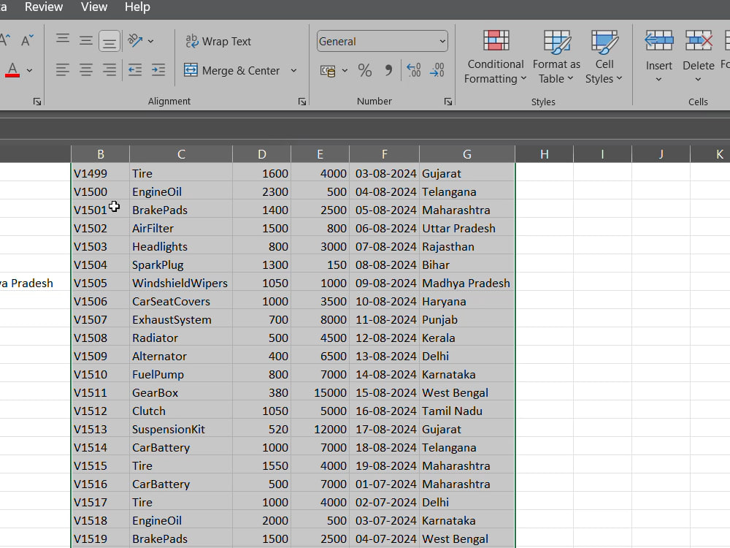This screenshot has height=548, width=730.
Task: Click the date cell 15-08-2024
Action: coord(384,392)
